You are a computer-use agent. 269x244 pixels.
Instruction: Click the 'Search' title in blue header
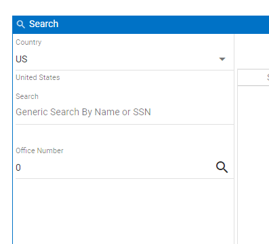coord(44,24)
